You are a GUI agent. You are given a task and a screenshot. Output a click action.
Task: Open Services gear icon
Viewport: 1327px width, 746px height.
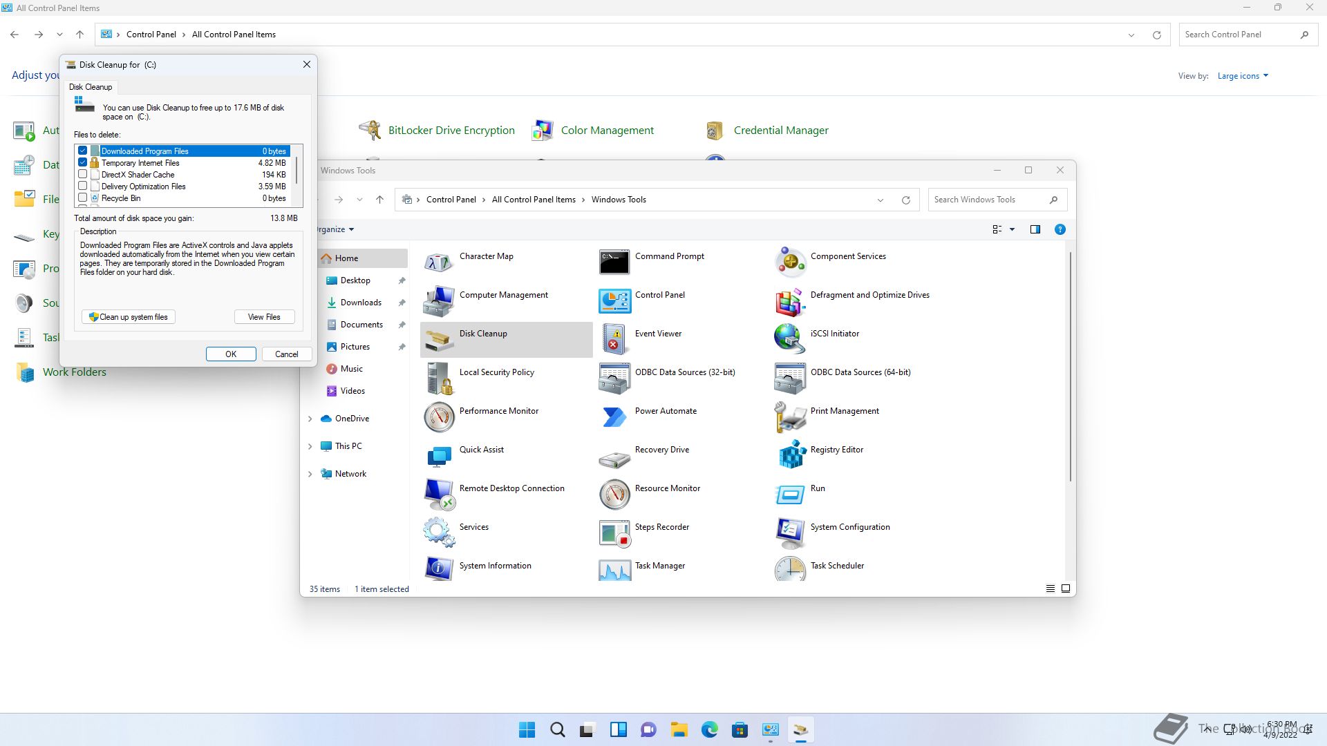[x=439, y=533]
